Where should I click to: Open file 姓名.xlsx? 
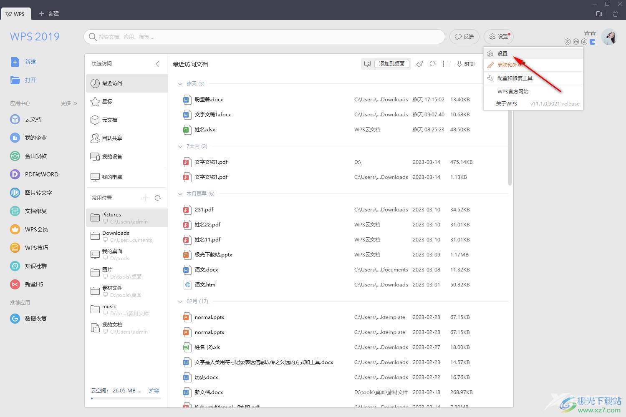205,130
